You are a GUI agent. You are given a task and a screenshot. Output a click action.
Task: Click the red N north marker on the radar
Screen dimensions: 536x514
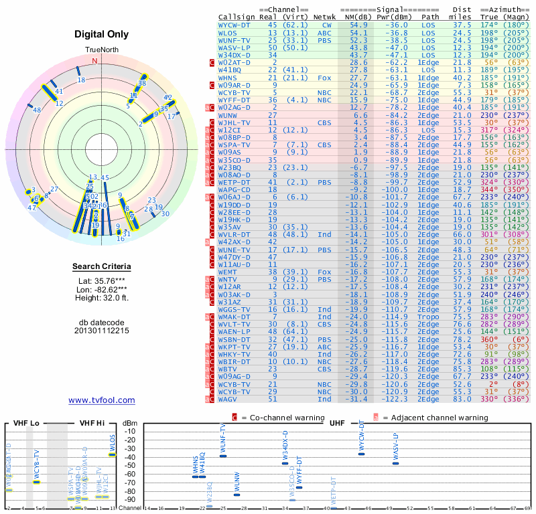[x=94, y=61]
